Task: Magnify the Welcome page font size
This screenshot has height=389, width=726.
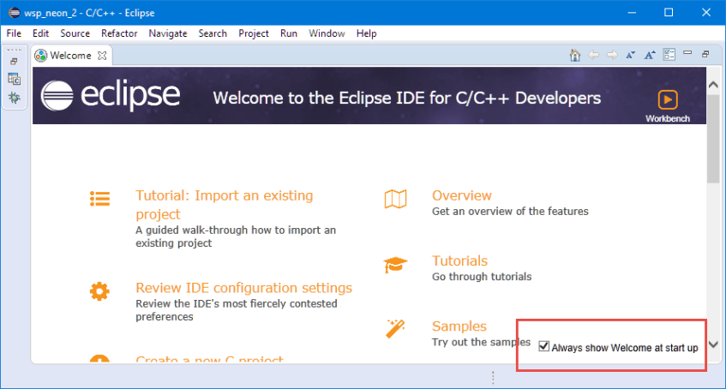Action: coord(650,55)
